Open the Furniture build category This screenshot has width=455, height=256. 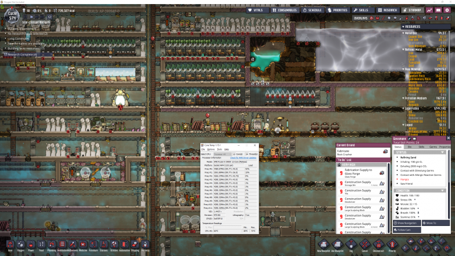pos(93,245)
